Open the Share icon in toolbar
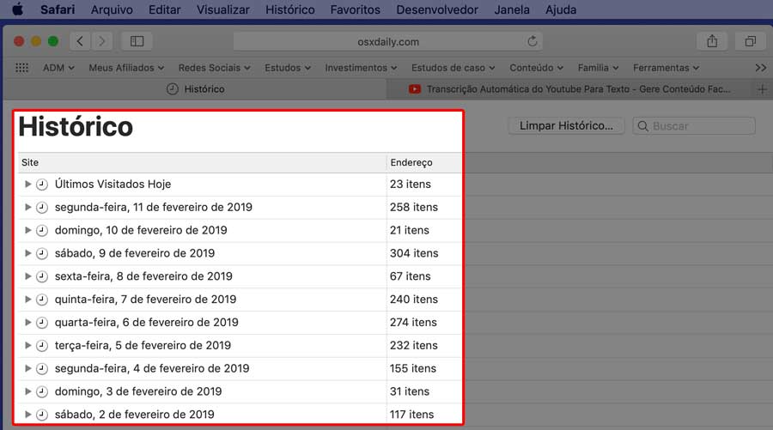 (712, 41)
